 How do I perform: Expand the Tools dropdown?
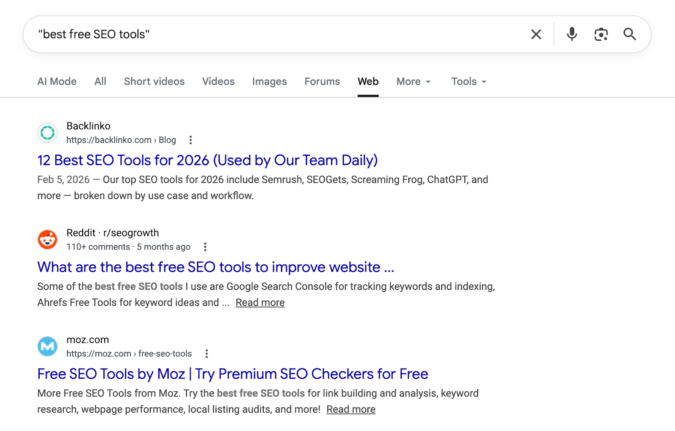coord(469,82)
